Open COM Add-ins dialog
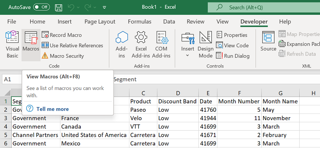Viewport: 320px width, 148px height. [161, 45]
